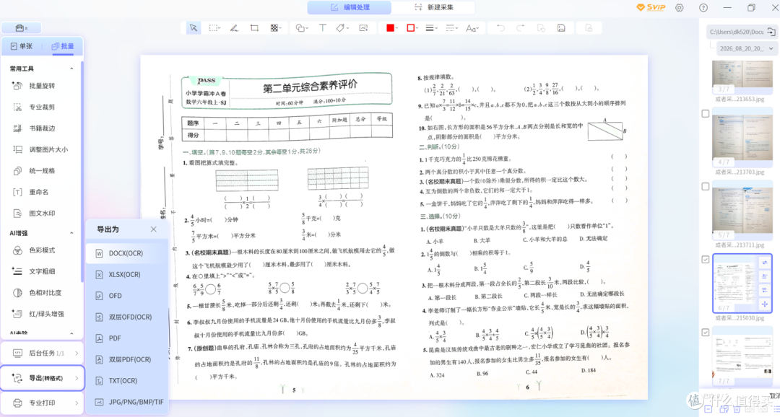Screen dimensions: 780x417
Task: Open 导出(转格式) export menu
Action: click(43, 378)
